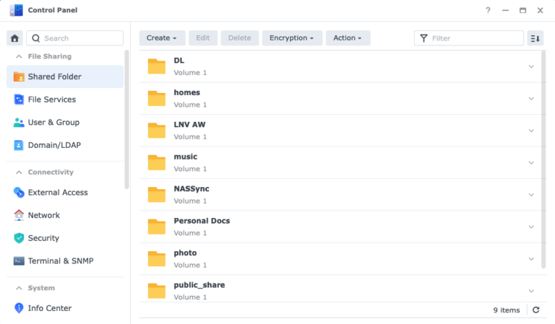Open Domain/LDAP settings

[54, 145]
